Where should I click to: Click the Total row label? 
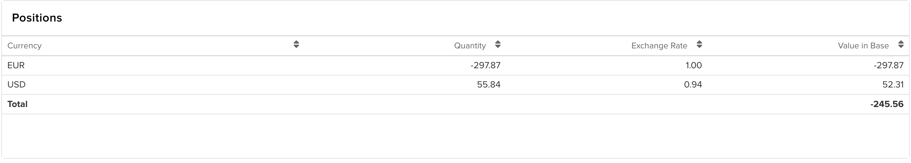17,104
